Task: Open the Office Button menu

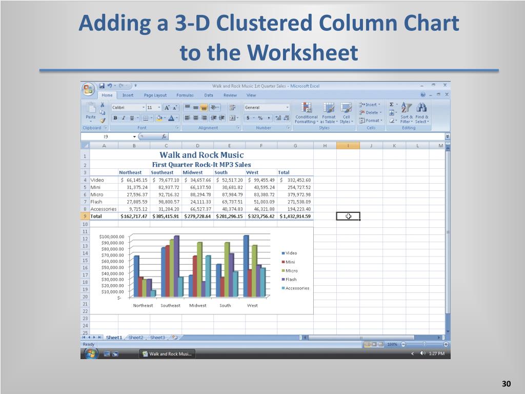Action: point(88,89)
